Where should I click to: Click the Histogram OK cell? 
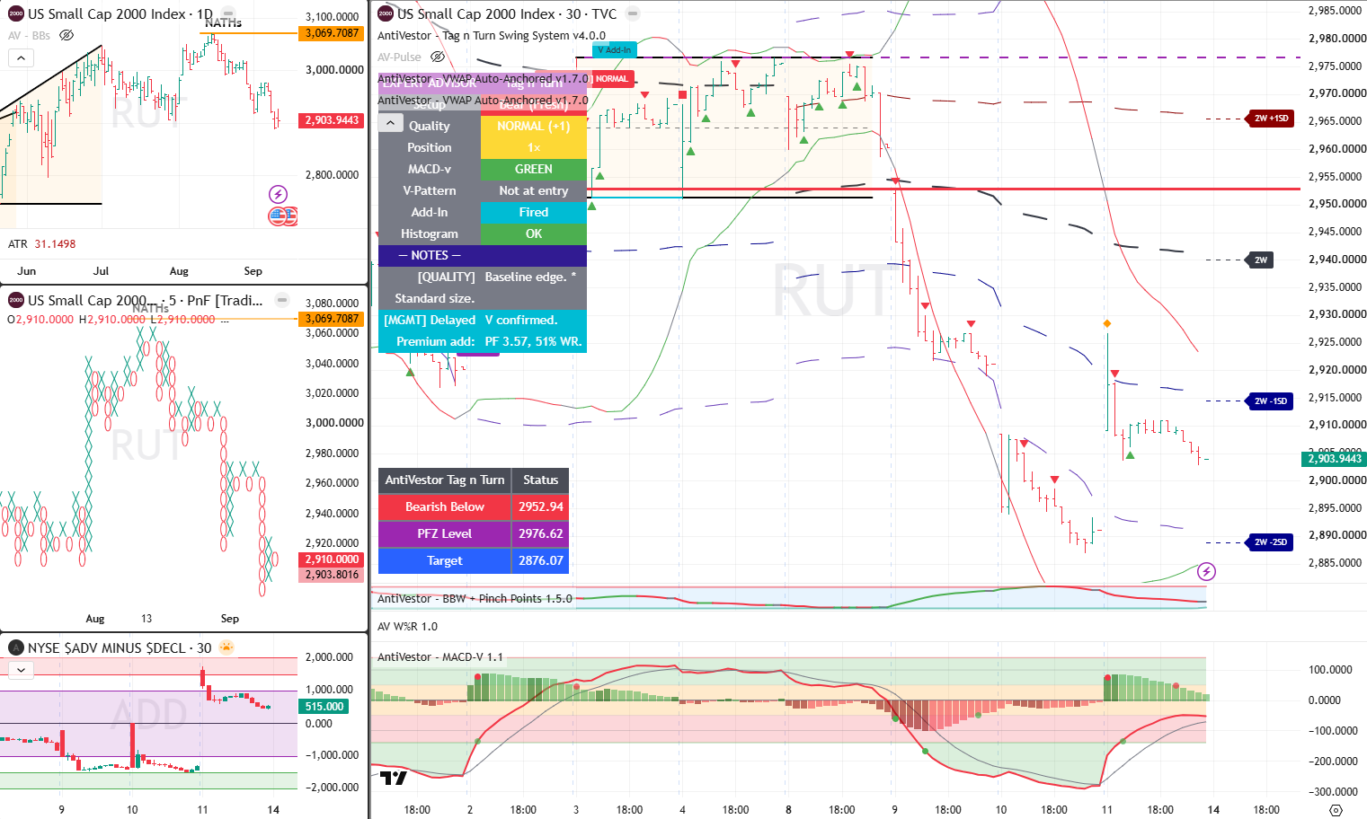point(534,233)
